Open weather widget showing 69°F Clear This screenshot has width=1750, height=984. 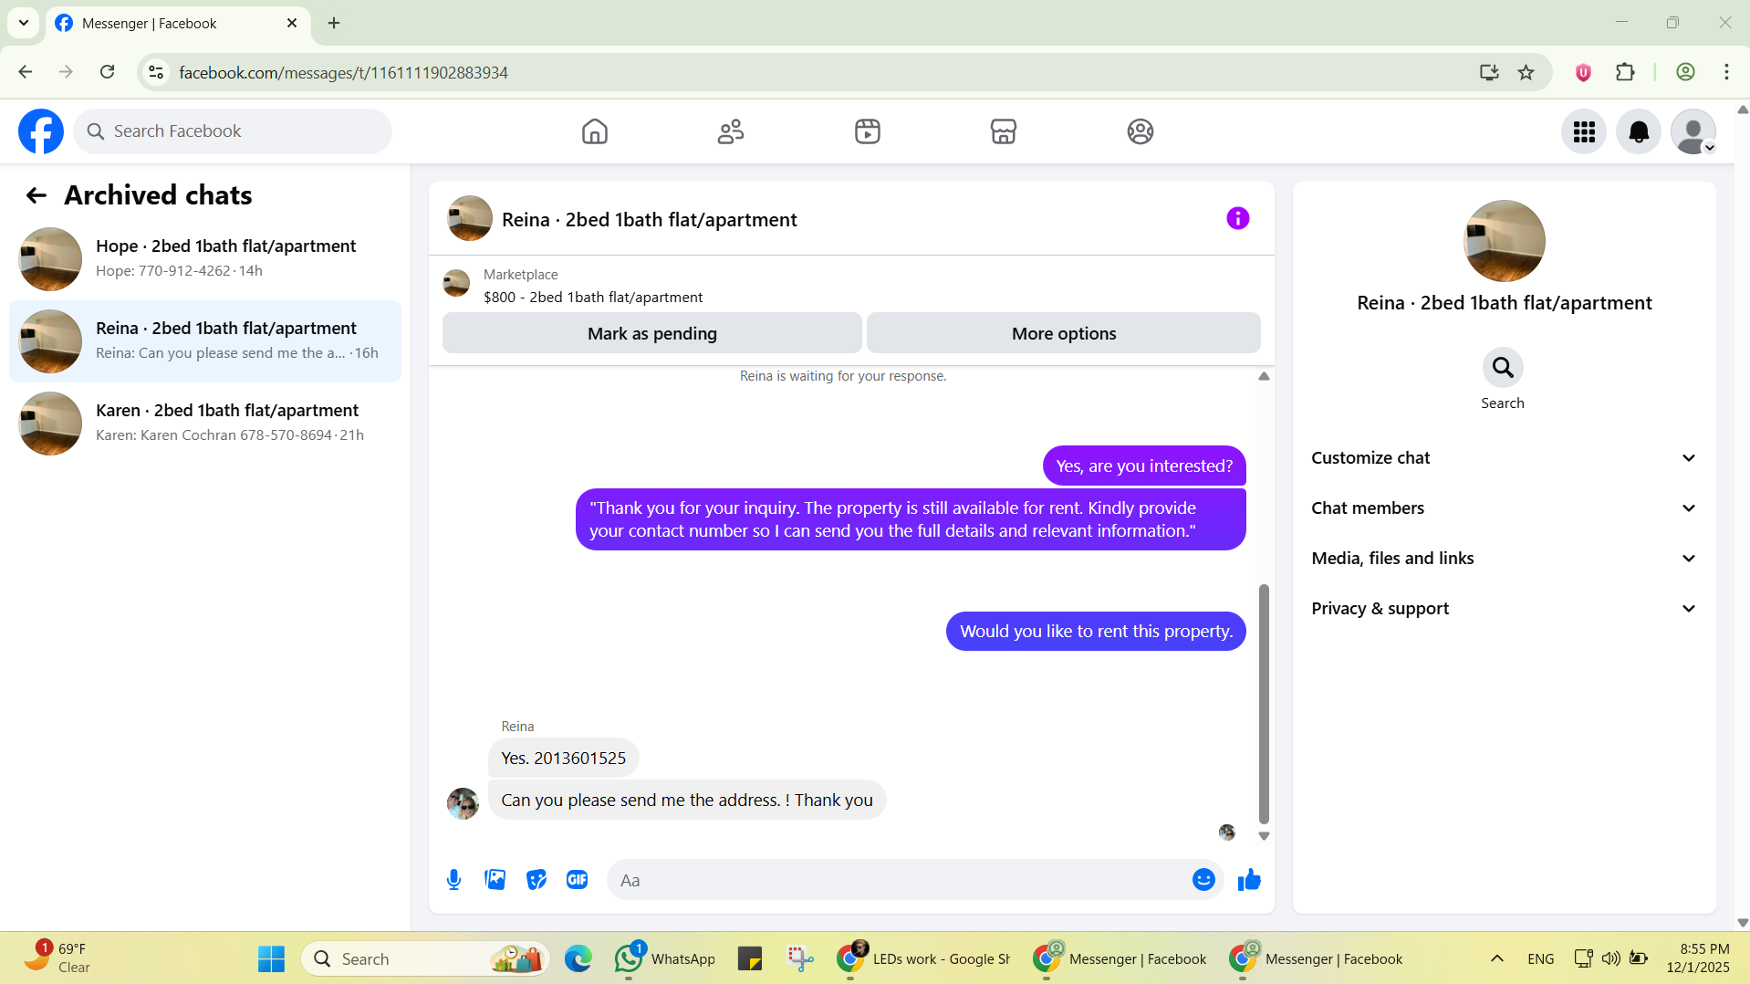point(57,958)
